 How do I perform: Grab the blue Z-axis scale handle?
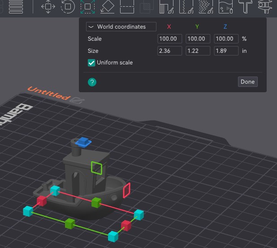click(83, 141)
